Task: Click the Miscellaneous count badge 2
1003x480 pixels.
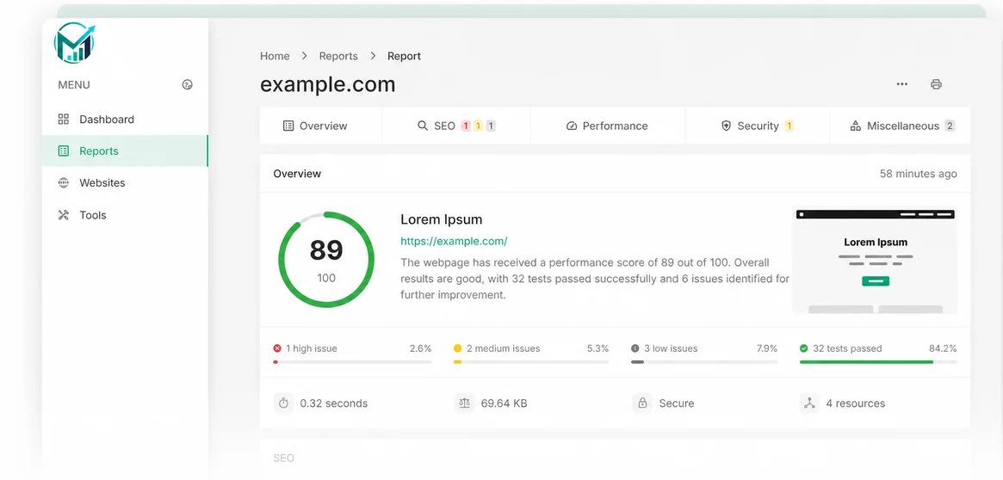Action: [950, 126]
